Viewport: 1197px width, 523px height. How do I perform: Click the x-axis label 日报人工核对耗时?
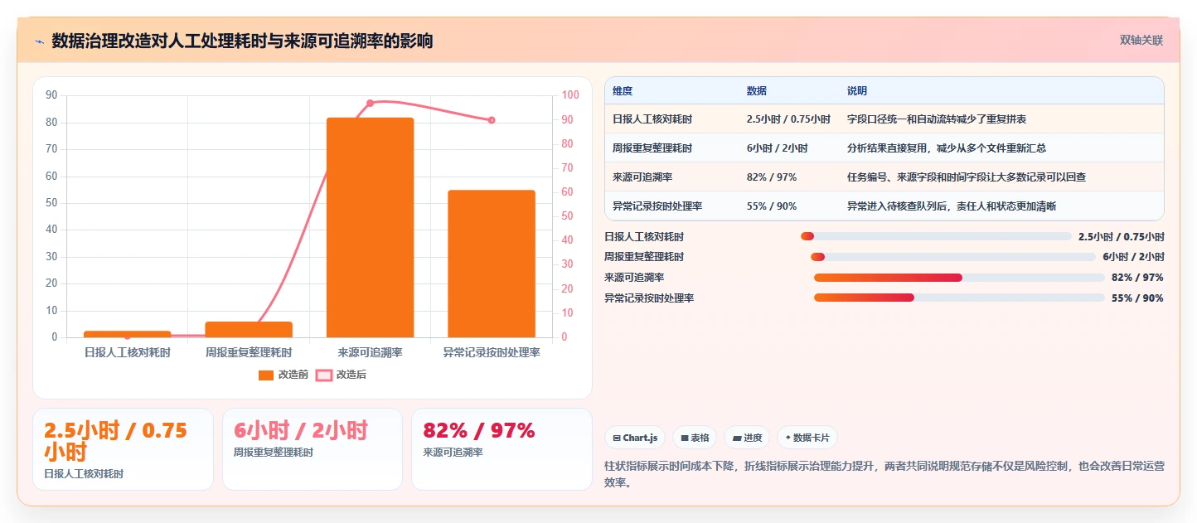[128, 352]
